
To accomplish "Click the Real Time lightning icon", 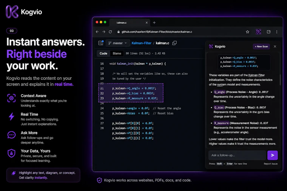I will (11, 116).
